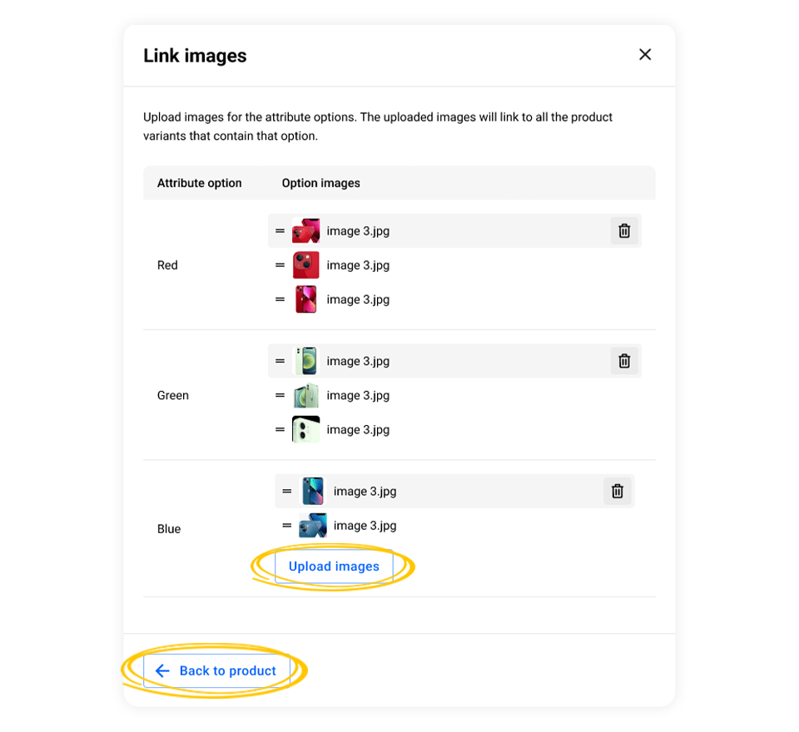Click the red iPhone thumbnail in Red's first row
799x732 pixels.
[305, 230]
